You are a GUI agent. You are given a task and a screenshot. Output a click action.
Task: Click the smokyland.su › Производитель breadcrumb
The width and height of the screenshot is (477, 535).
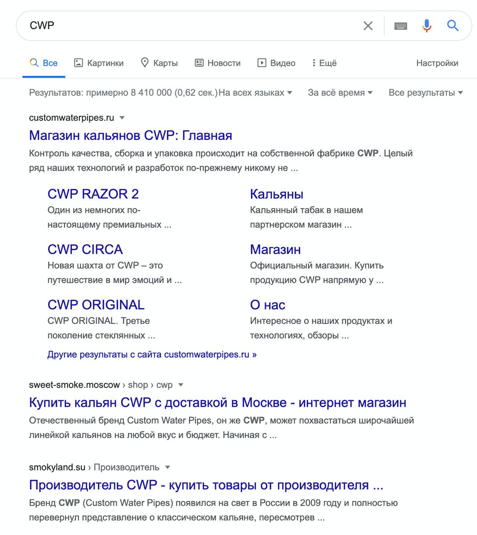[94, 467]
